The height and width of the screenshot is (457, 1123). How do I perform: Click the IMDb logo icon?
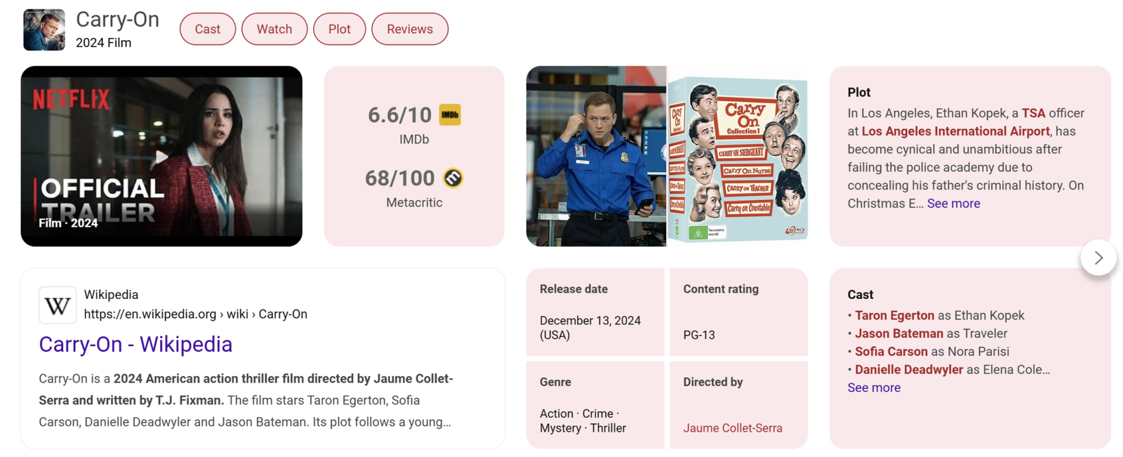coord(450,114)
